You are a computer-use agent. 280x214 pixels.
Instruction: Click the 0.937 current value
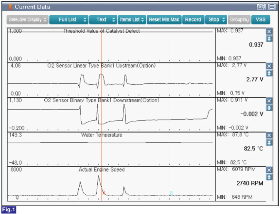pos(256,45)
